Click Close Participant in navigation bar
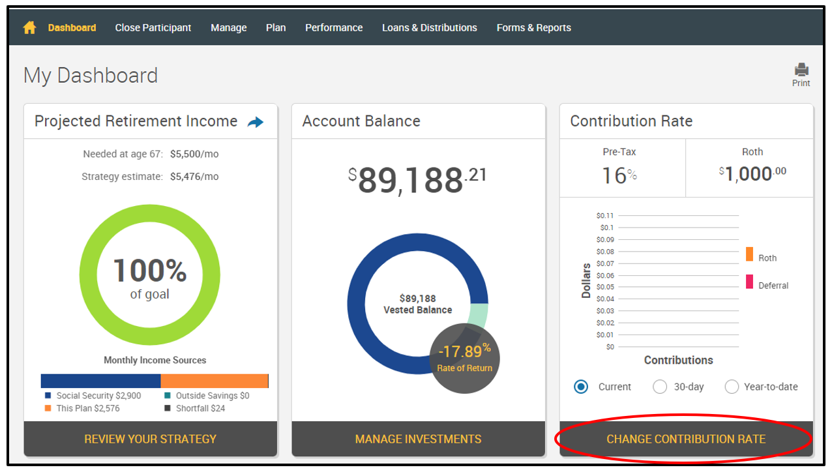 coord(153,27)
